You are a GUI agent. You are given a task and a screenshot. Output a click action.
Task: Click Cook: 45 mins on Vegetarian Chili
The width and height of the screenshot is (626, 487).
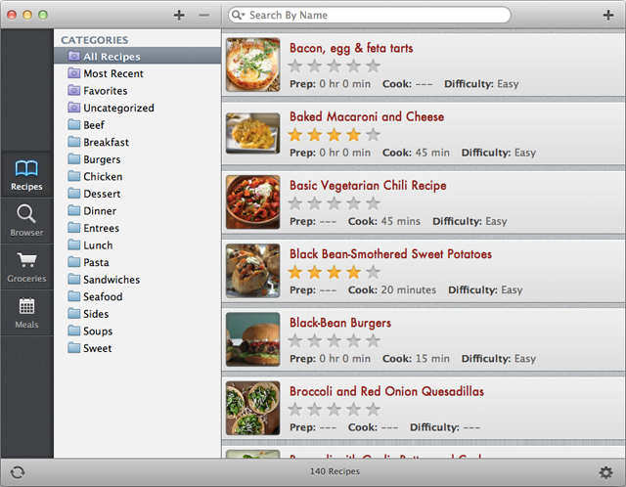[384, 221]
